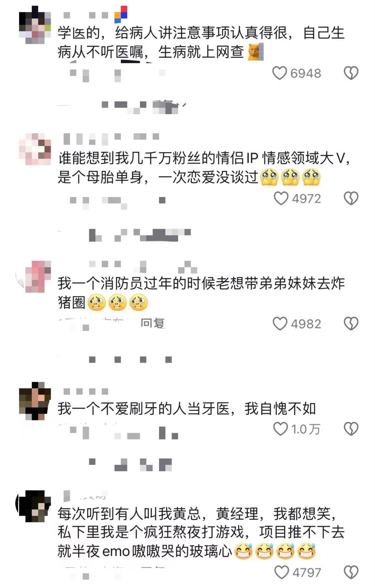The height and width of the screenshot is (586, 375).
Task: Tap 回复 under the firefighter comment
Action: pyautogui.click(x=152, y=323)
